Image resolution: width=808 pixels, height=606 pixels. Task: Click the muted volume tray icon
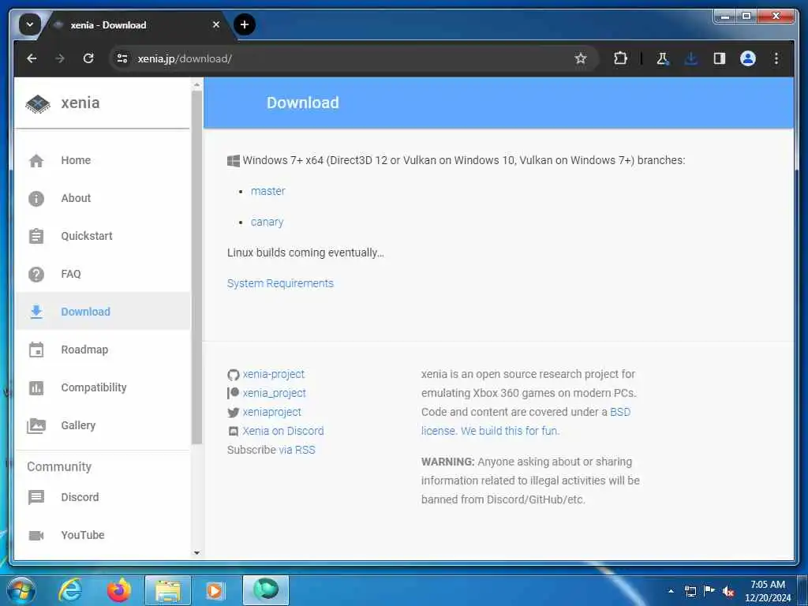tap(728, 592)
